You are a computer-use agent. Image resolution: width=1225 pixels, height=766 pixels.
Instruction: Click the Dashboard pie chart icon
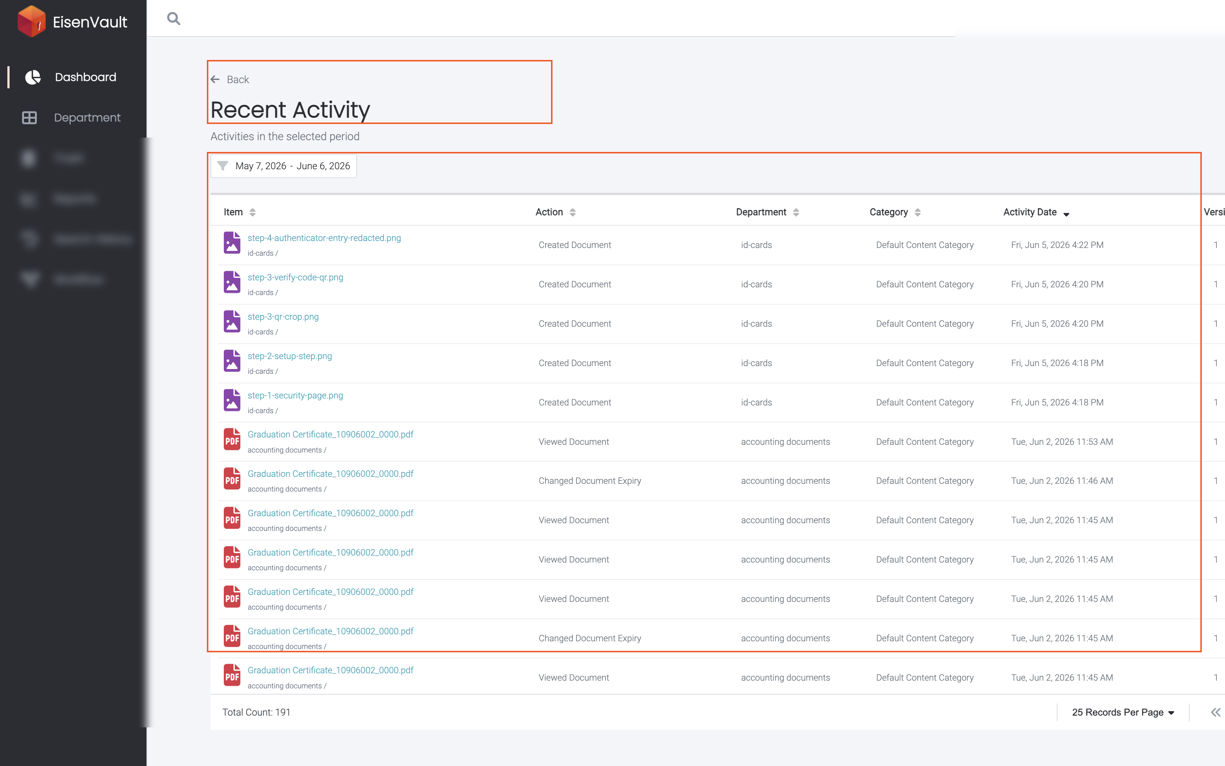pos(33,77)
